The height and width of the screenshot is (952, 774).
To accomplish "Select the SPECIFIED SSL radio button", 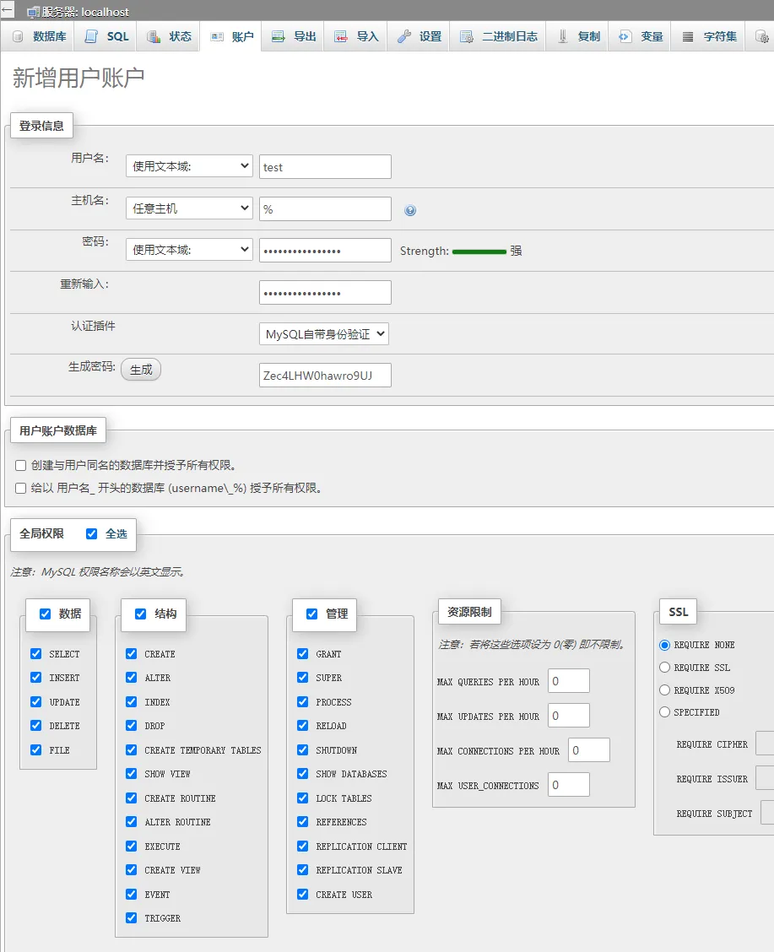I will [665, 712].
